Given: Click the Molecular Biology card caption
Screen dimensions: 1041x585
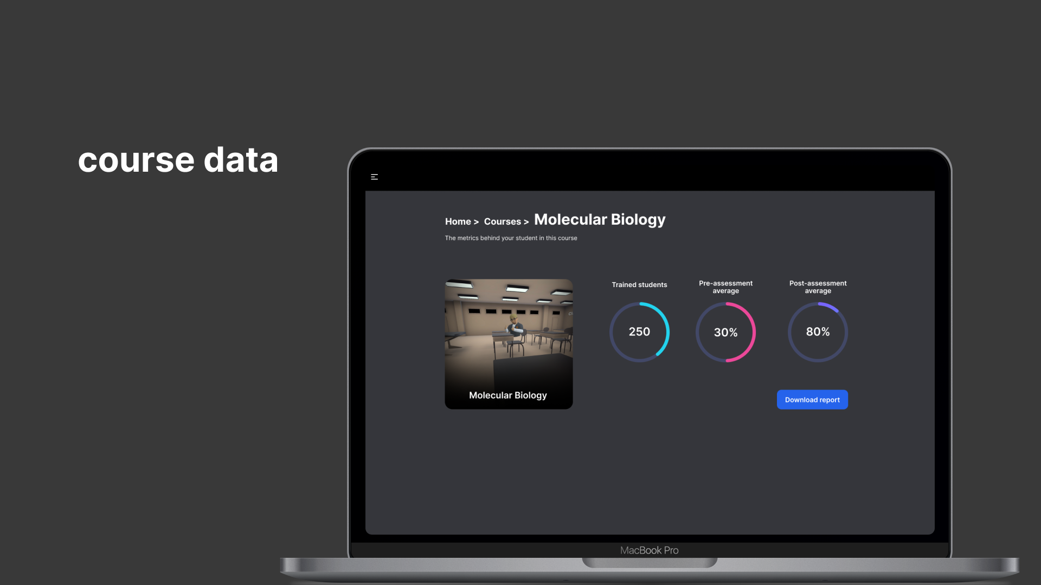Looking at the screenshot, I should coord(507,395).
